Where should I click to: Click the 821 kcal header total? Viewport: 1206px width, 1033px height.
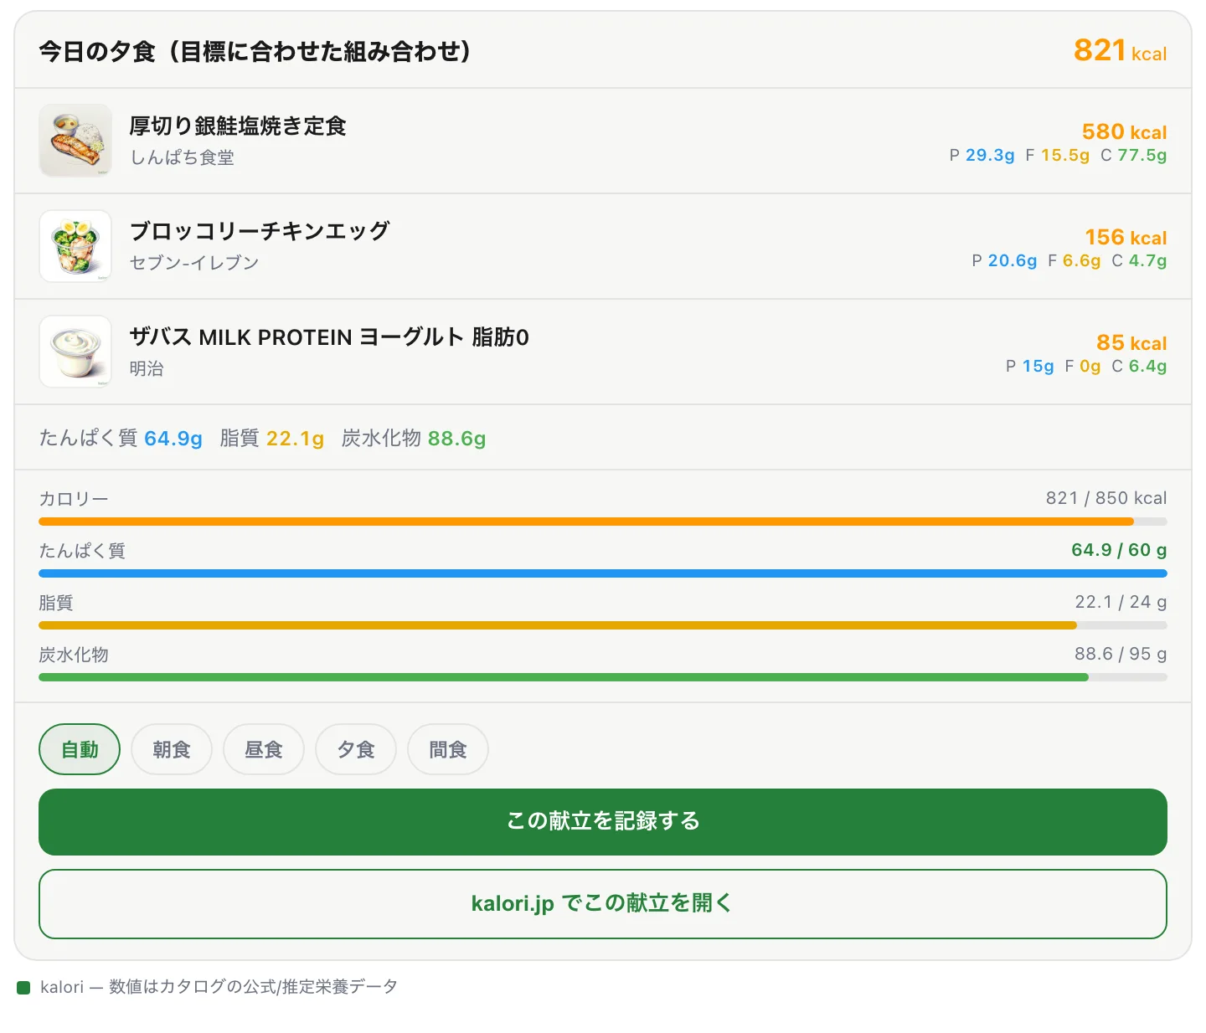[x=1120, y=51]
